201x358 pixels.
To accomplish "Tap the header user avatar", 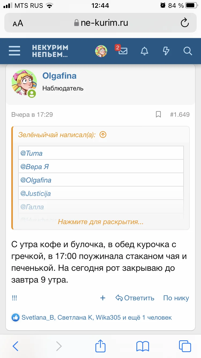I will click(101, 51).
